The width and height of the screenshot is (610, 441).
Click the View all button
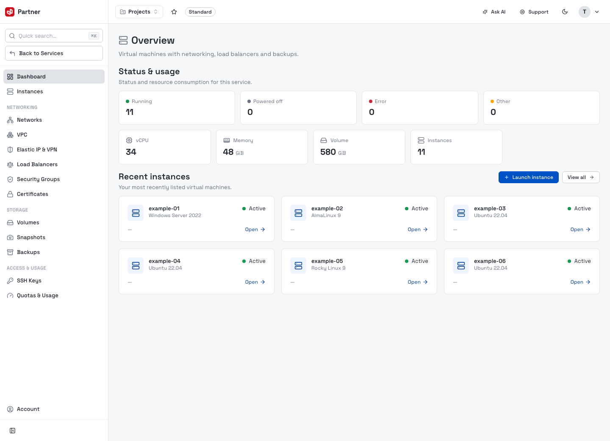(x=581, y=177)
